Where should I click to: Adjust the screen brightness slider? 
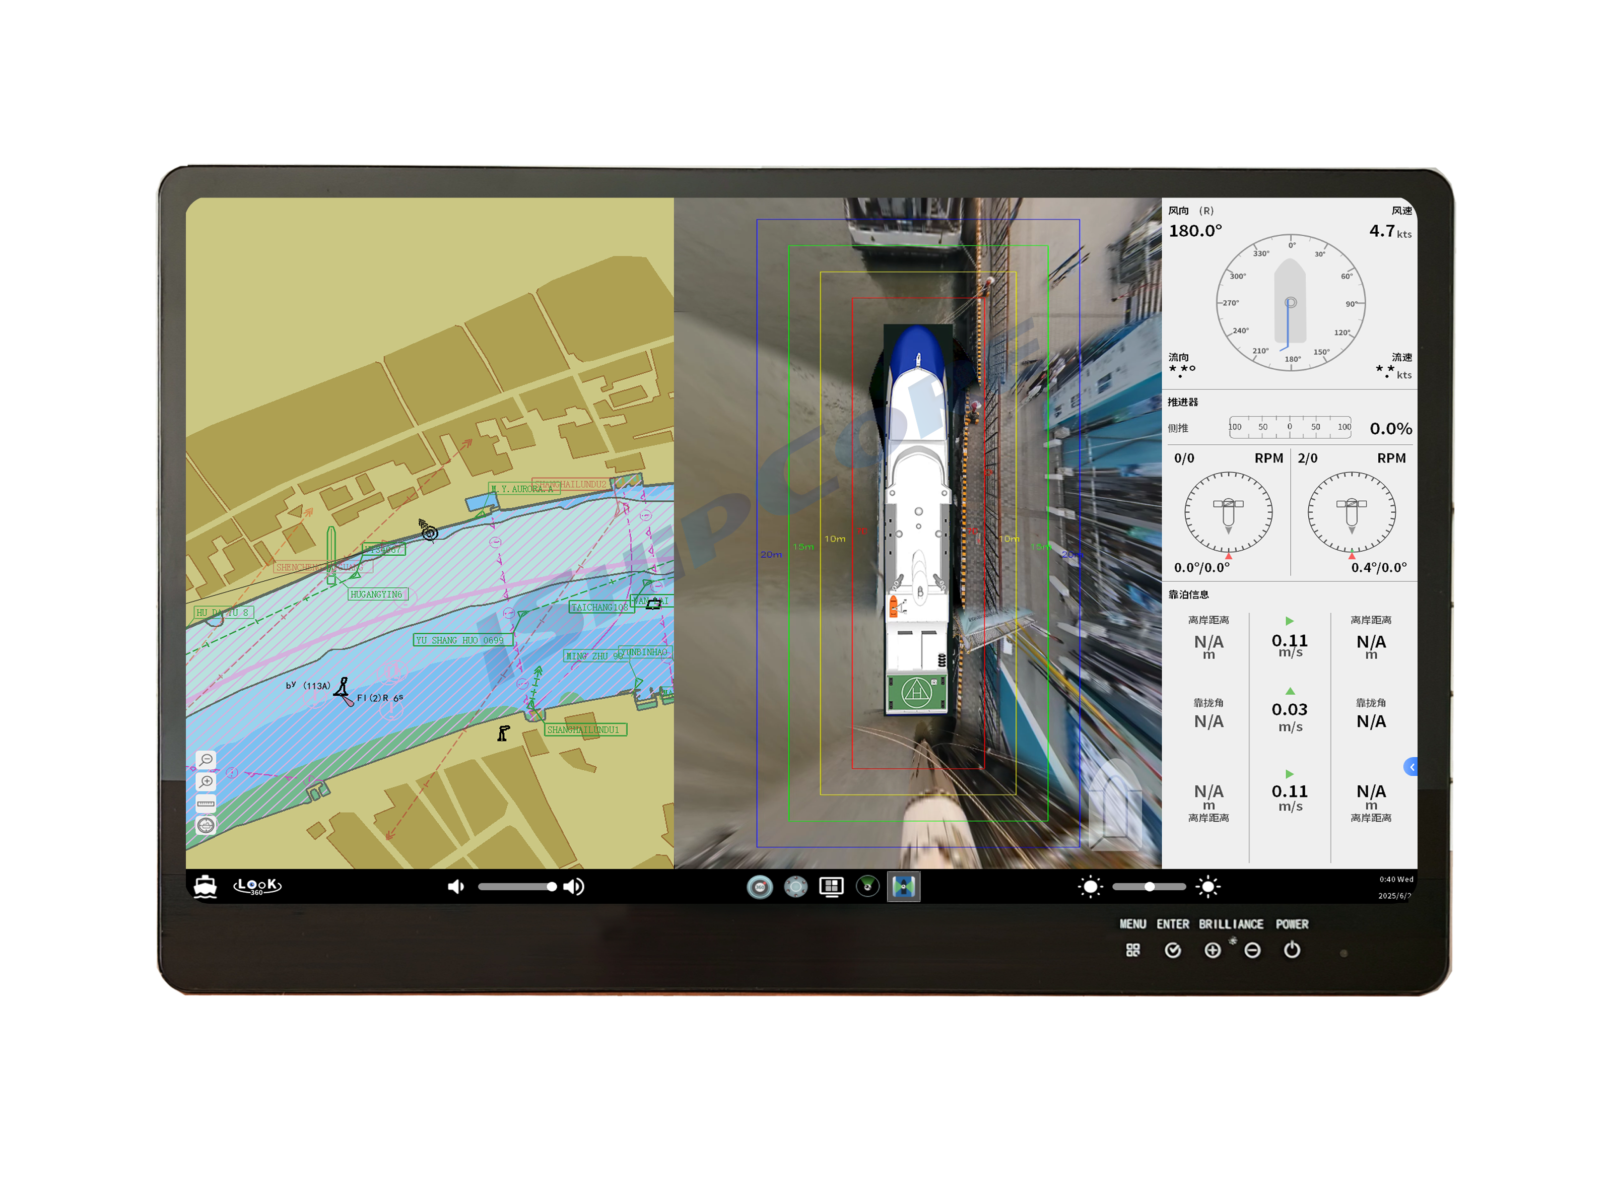(1150, 886)
